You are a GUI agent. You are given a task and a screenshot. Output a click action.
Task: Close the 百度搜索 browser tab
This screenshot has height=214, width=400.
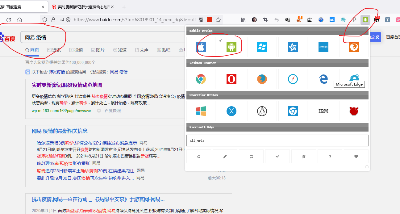click(x=43, y=7)
